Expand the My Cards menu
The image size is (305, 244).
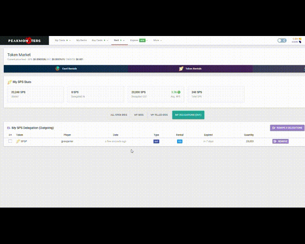click(63, 40)
